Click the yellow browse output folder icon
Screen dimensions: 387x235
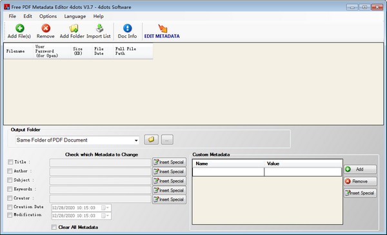(x=152, y=140)
